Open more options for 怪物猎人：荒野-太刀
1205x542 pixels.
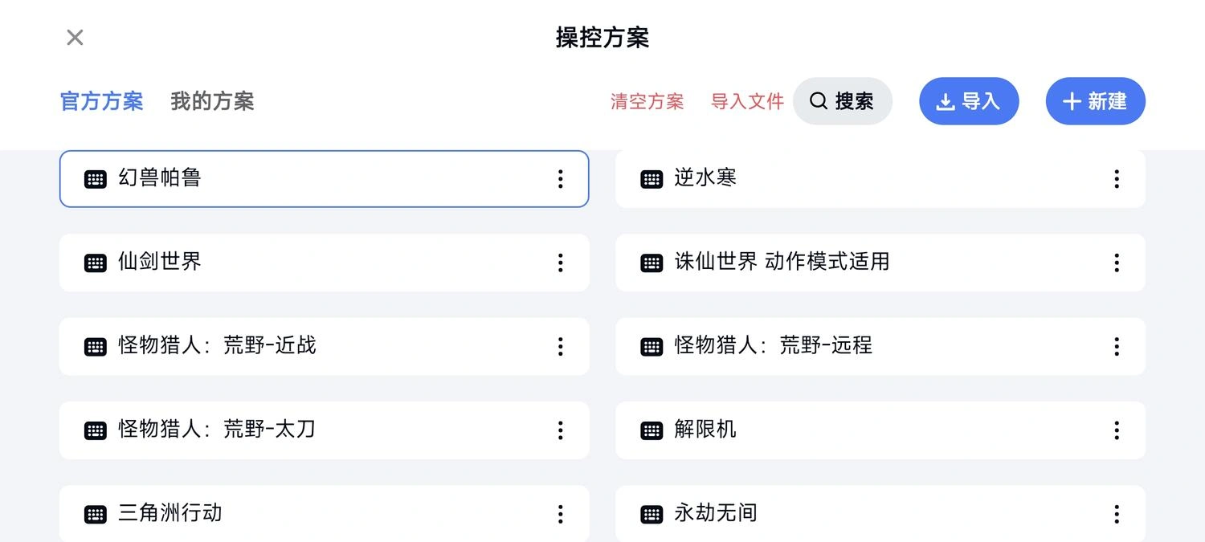point(560,430)
